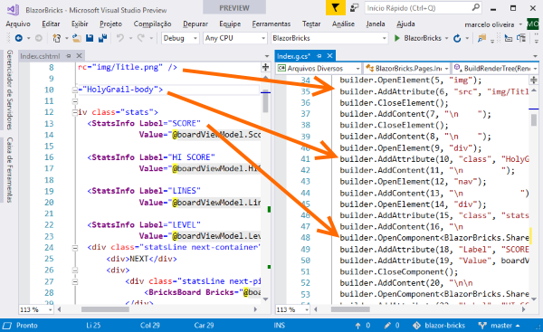This screenshot has width=543, height=332.
Task: Open the Gerenciador de Servidores side panel
Action: click(9, 90)
